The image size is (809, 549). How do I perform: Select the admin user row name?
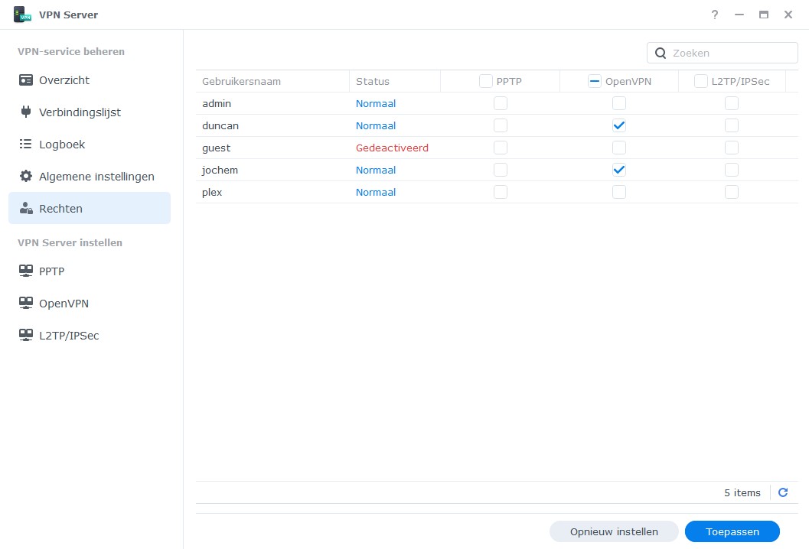point(217,103)
